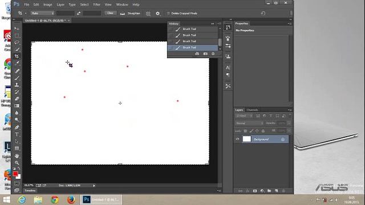Click the Clear button in options bar
Screen dimensions: 365x205
pyautogui.click(x=110, y=13)
